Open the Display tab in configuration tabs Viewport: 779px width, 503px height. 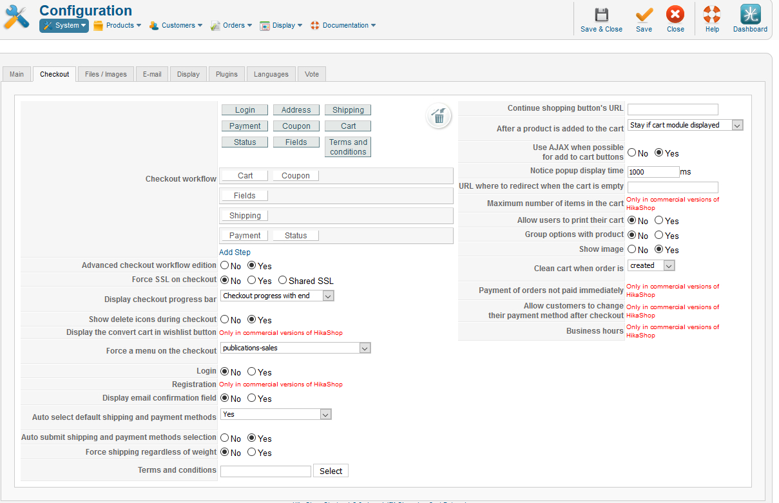(x=188, y=74)
